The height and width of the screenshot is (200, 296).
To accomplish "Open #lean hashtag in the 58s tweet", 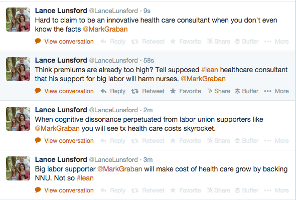I will (210, 70).
